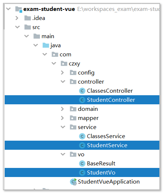Expand the .idea folder
The height and width of the screenshot is (193, 163).
17,18
